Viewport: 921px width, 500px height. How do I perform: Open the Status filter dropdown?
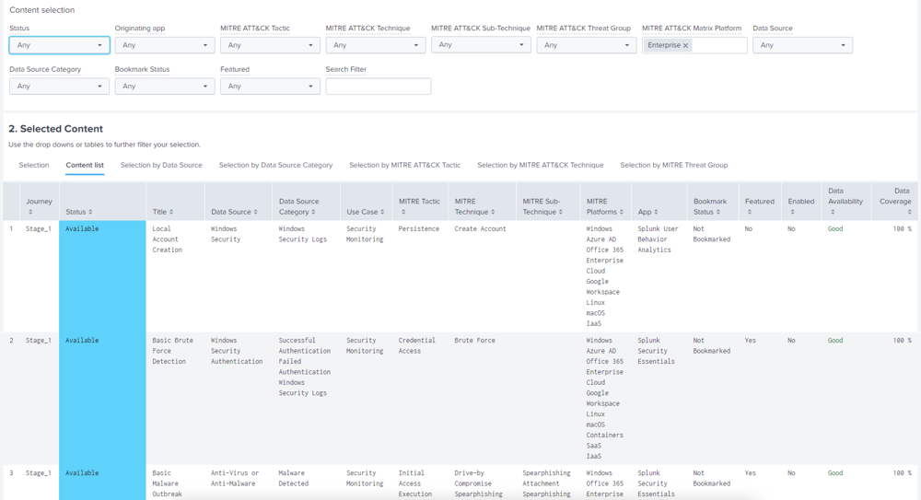coord(59,45)
